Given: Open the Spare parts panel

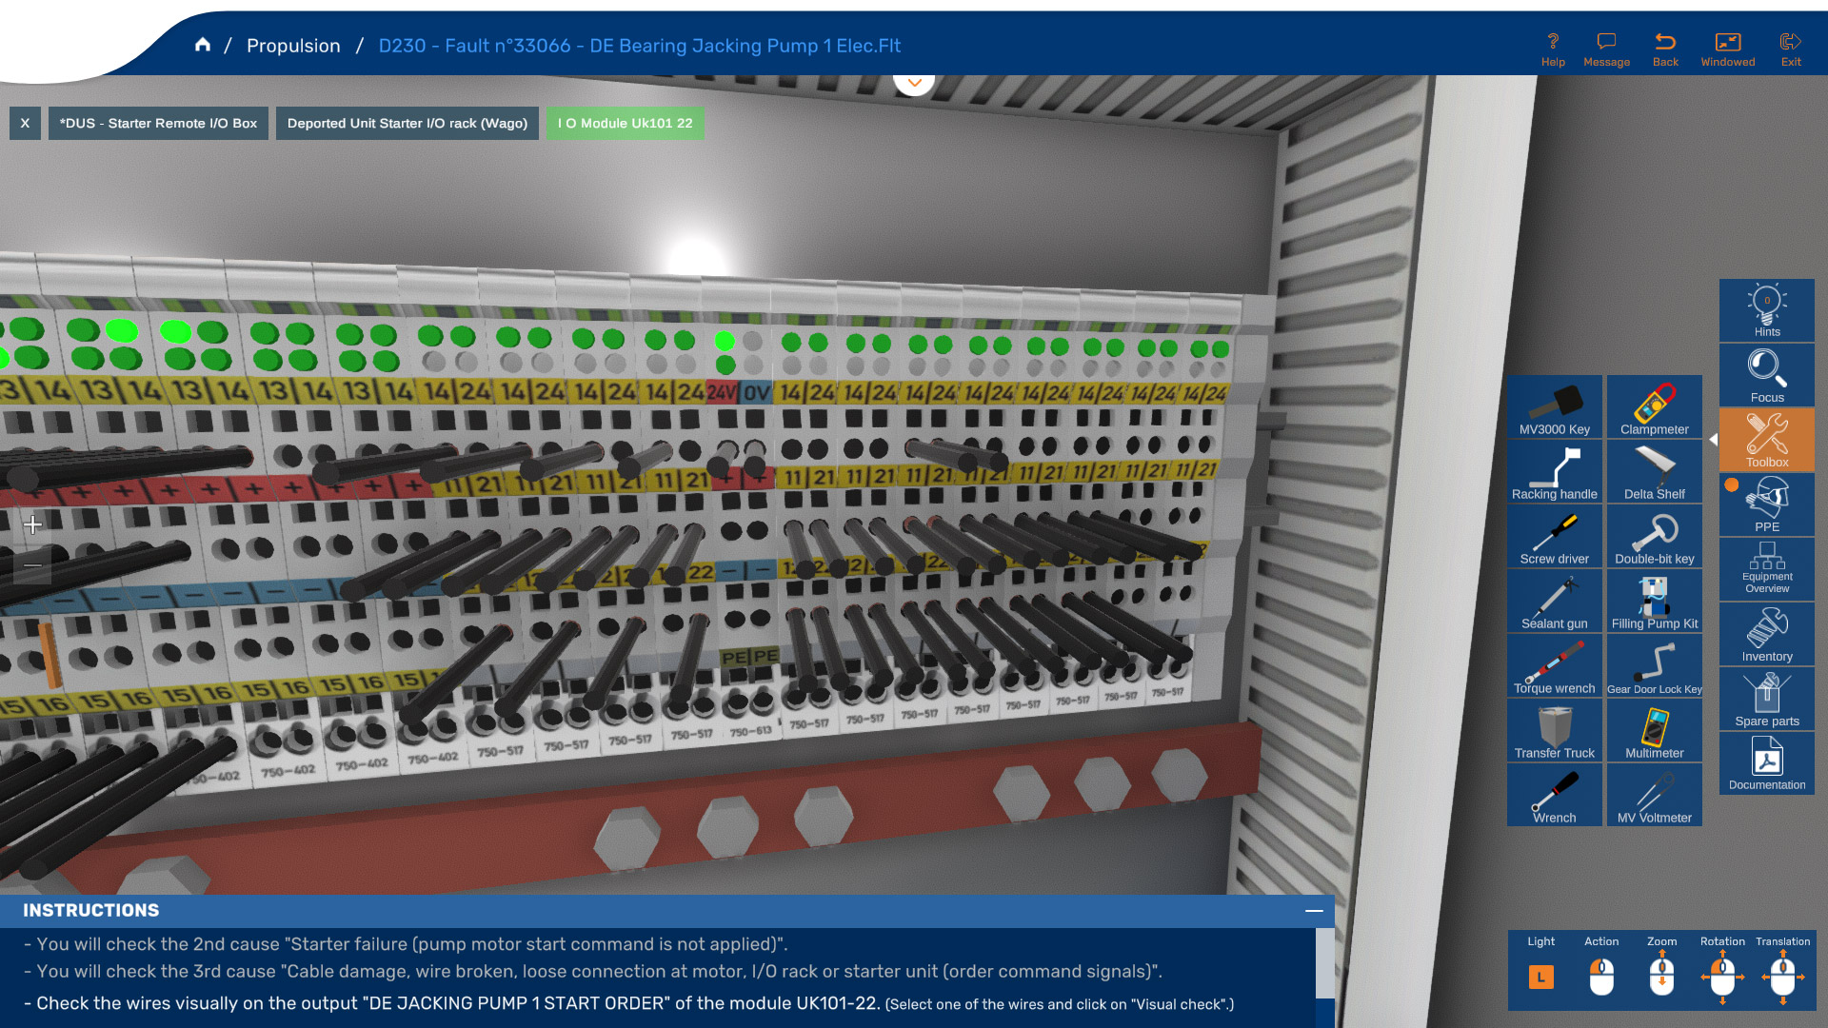Looking at the screenshot, I should [x=1766, y=698].
